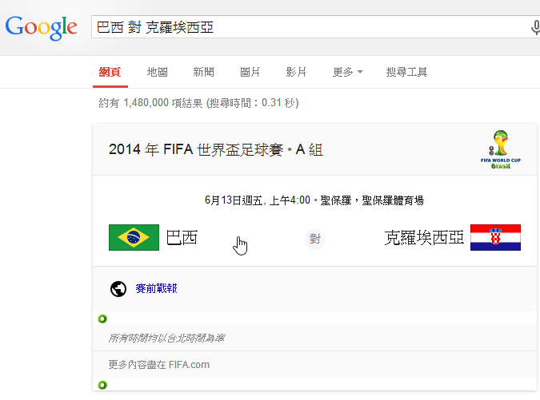Click the globe icon beside 賽前戰報
The height and width of the screenshot is (400, 540).
(x=118, y=289)
